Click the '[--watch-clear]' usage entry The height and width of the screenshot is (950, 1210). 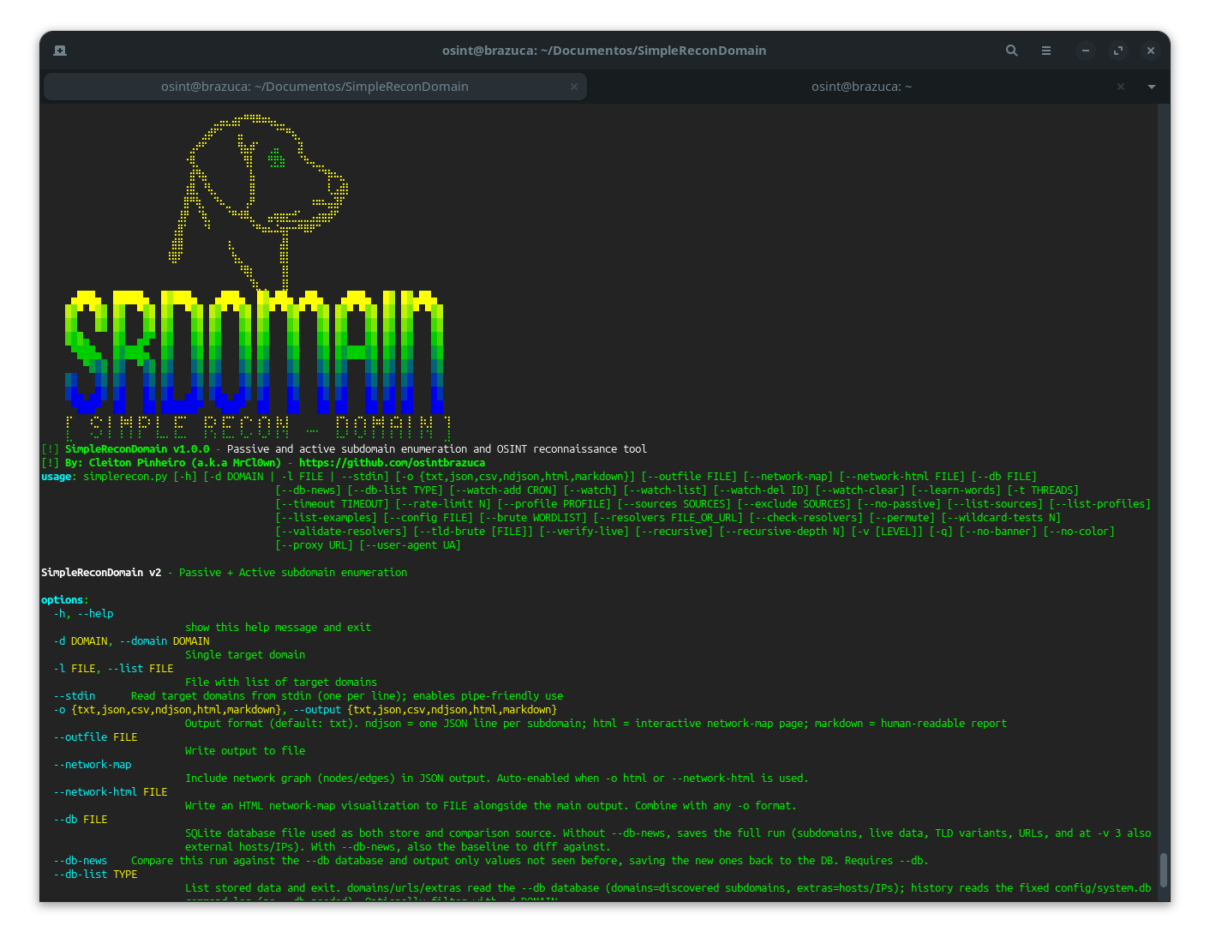click(860, 490)
